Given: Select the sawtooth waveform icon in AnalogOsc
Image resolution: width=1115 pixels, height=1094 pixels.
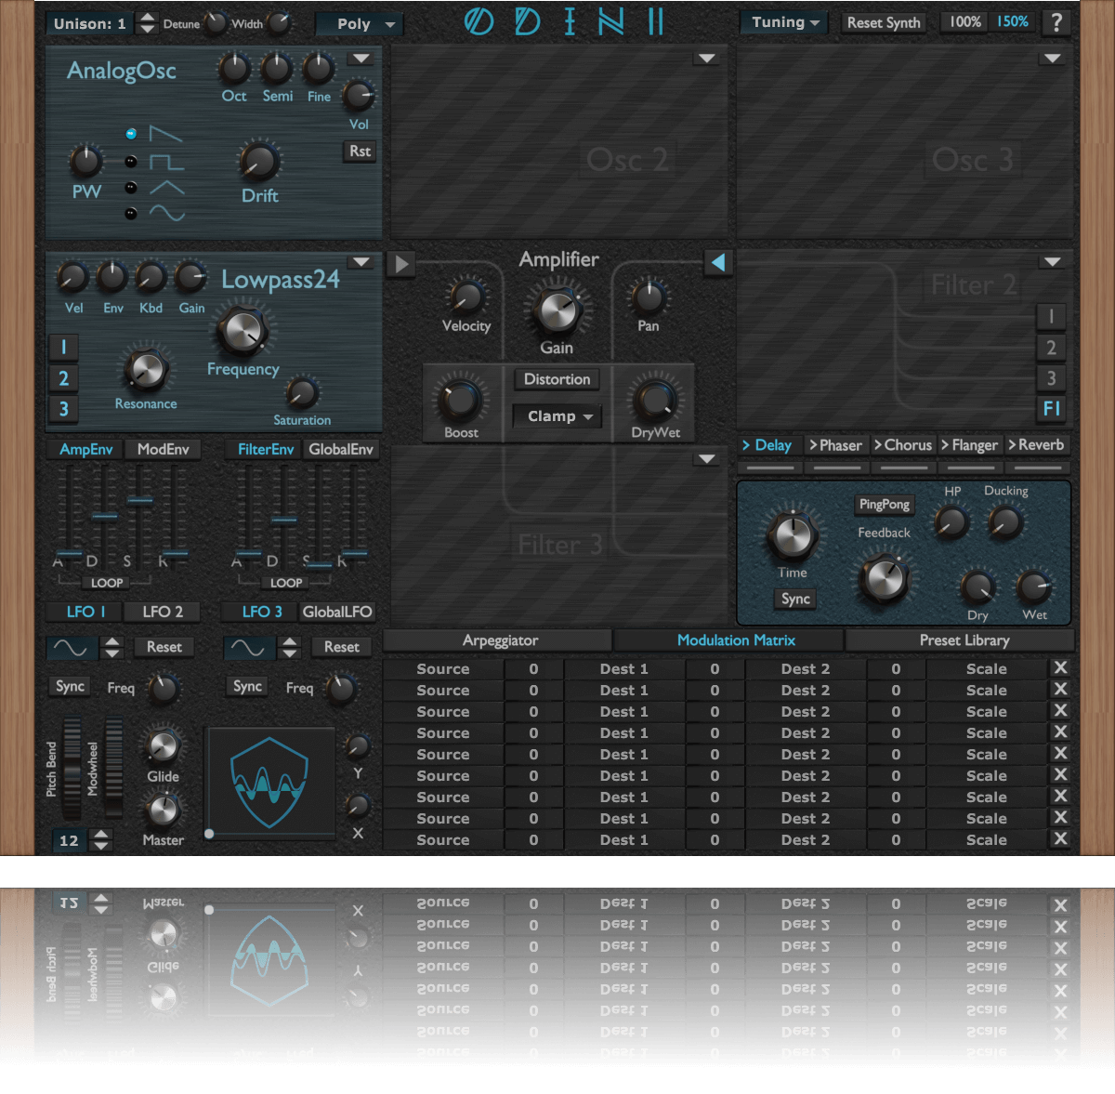Looking at the screenshot, I should 166,134.
